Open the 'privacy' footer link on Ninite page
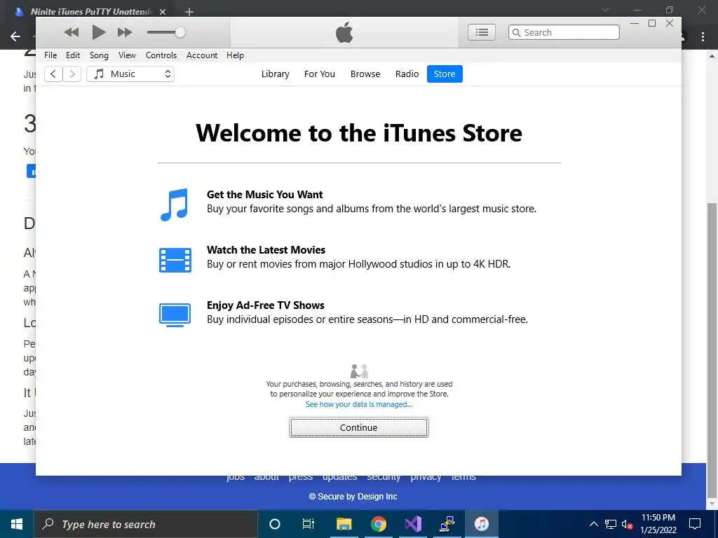This screenshot has height=538, width=718. 426,477
